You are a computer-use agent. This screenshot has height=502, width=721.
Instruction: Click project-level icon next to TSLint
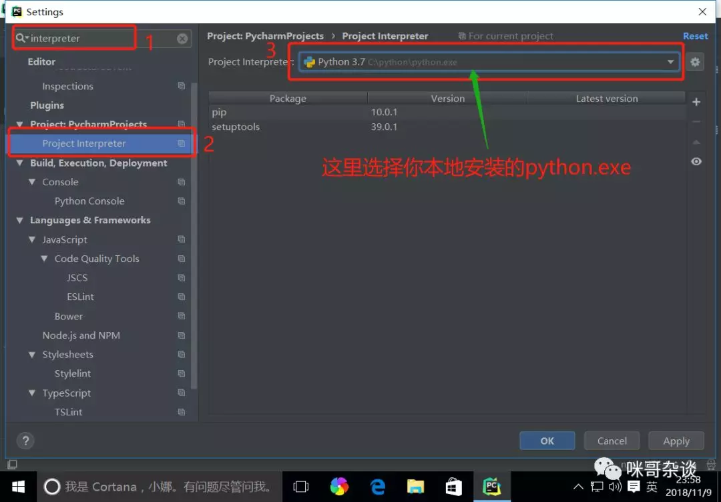pyautogui.click(x=181, y=412)
